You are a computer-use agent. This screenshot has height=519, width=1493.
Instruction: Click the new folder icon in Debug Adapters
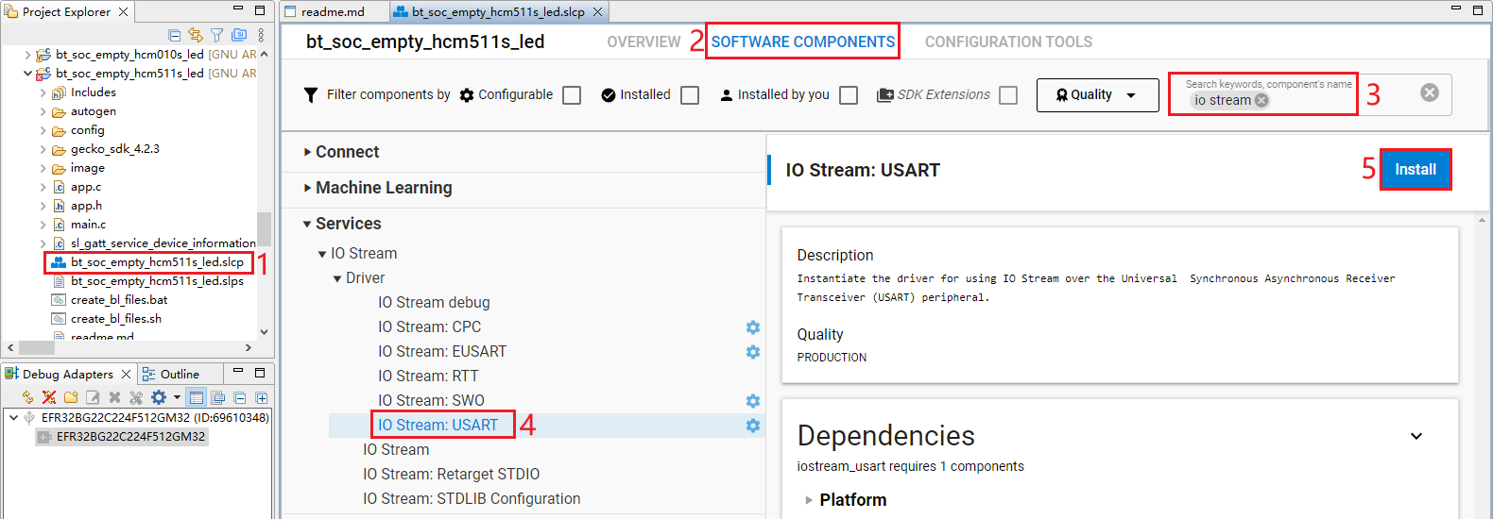tap(71, 397)
